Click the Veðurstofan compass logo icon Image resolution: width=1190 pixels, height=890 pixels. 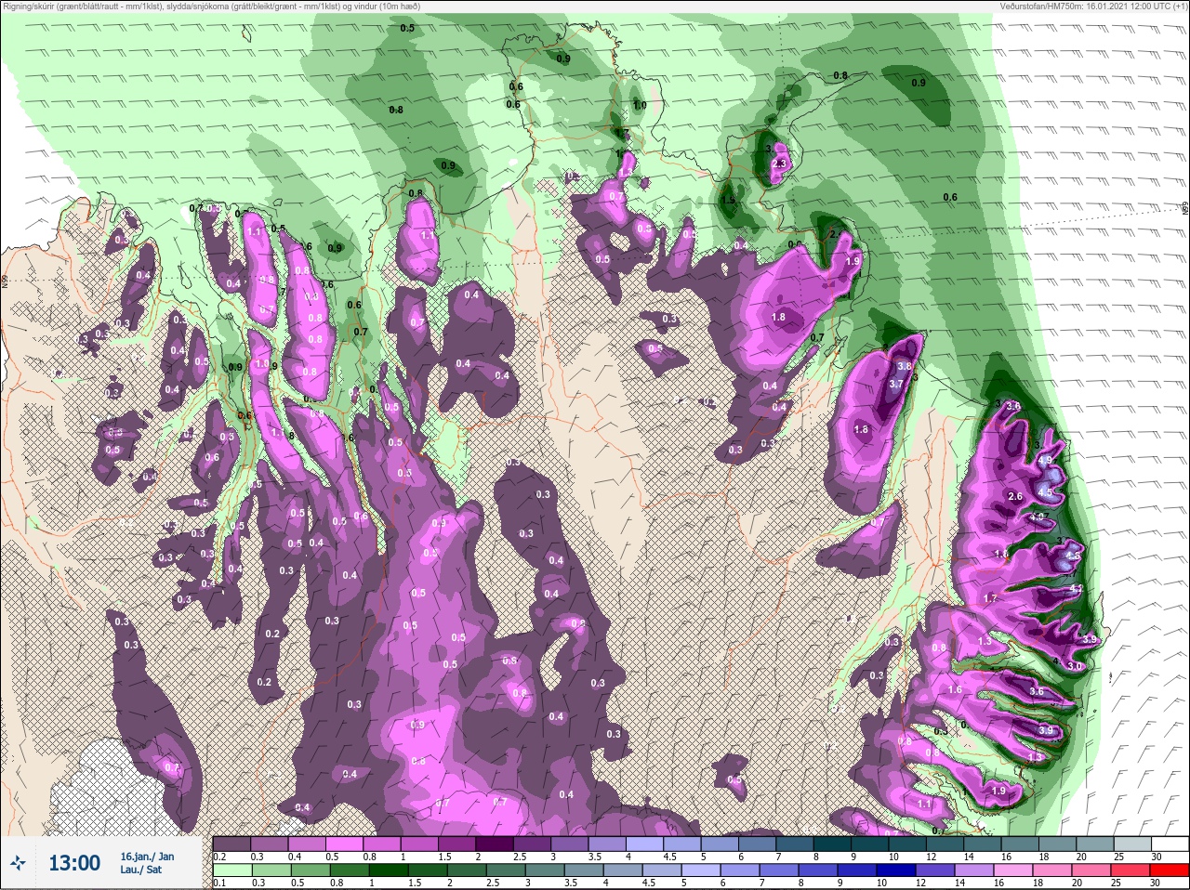(x=18, y=864)
